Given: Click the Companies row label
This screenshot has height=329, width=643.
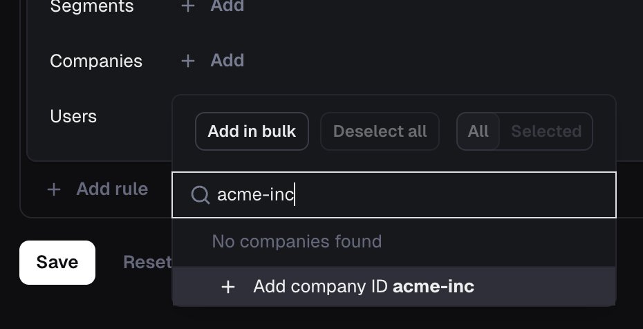Looking at the screenshot, I should pos(96,62).
